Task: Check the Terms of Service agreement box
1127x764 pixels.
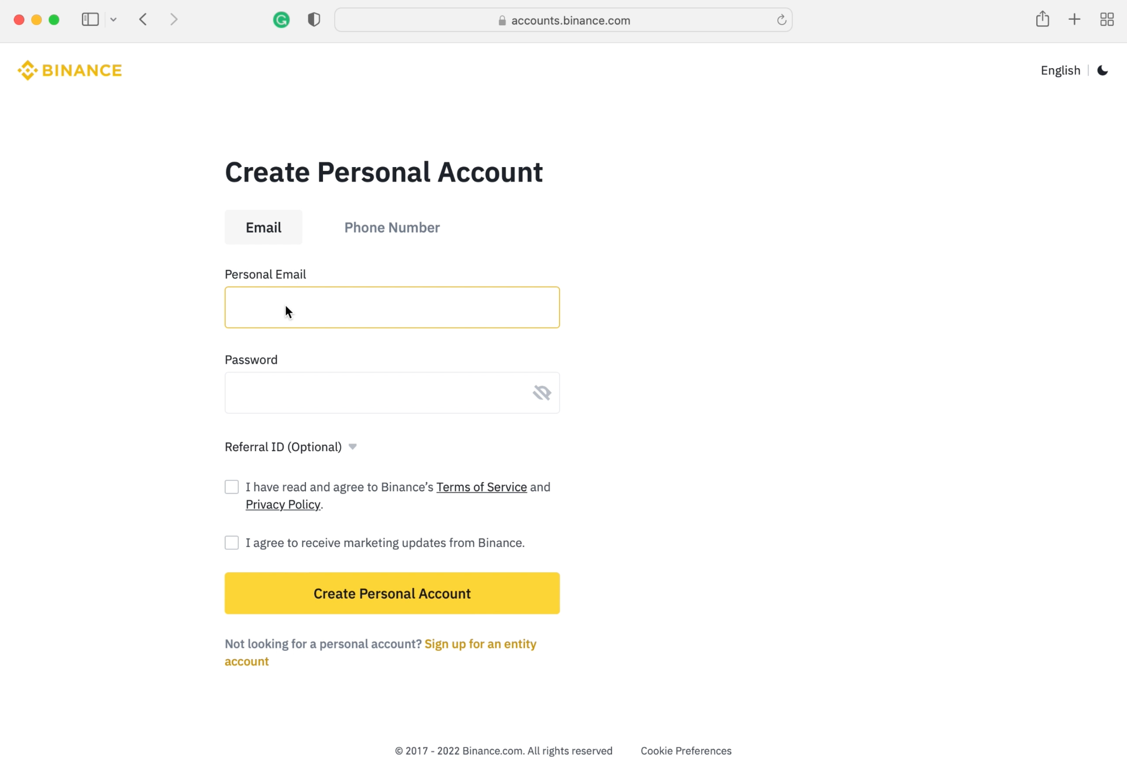Action: coord(232,487)
